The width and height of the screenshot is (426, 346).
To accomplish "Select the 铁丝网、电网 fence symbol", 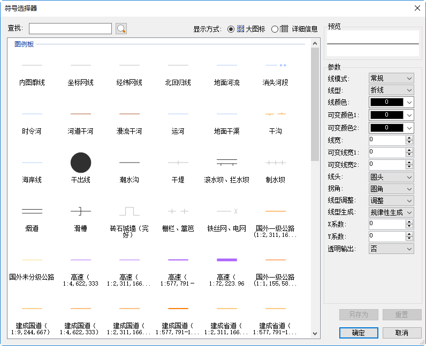I will 226,211.
